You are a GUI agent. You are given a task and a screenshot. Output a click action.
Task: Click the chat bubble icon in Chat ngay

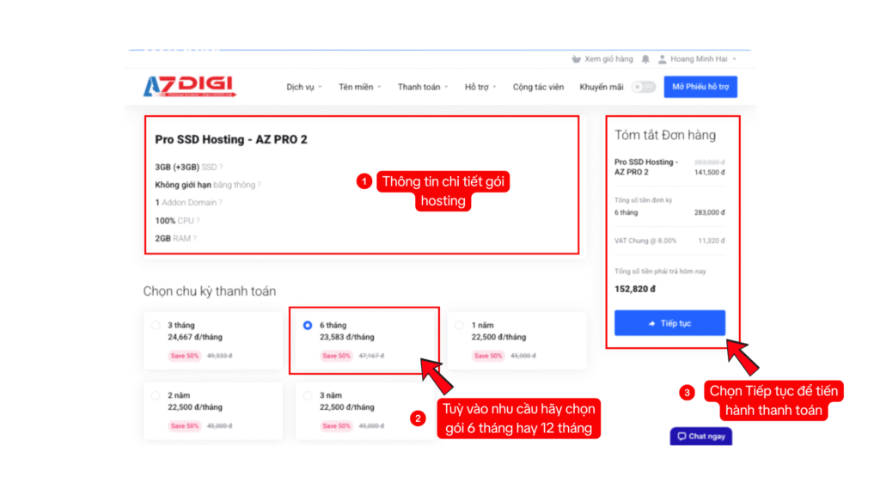681,436
